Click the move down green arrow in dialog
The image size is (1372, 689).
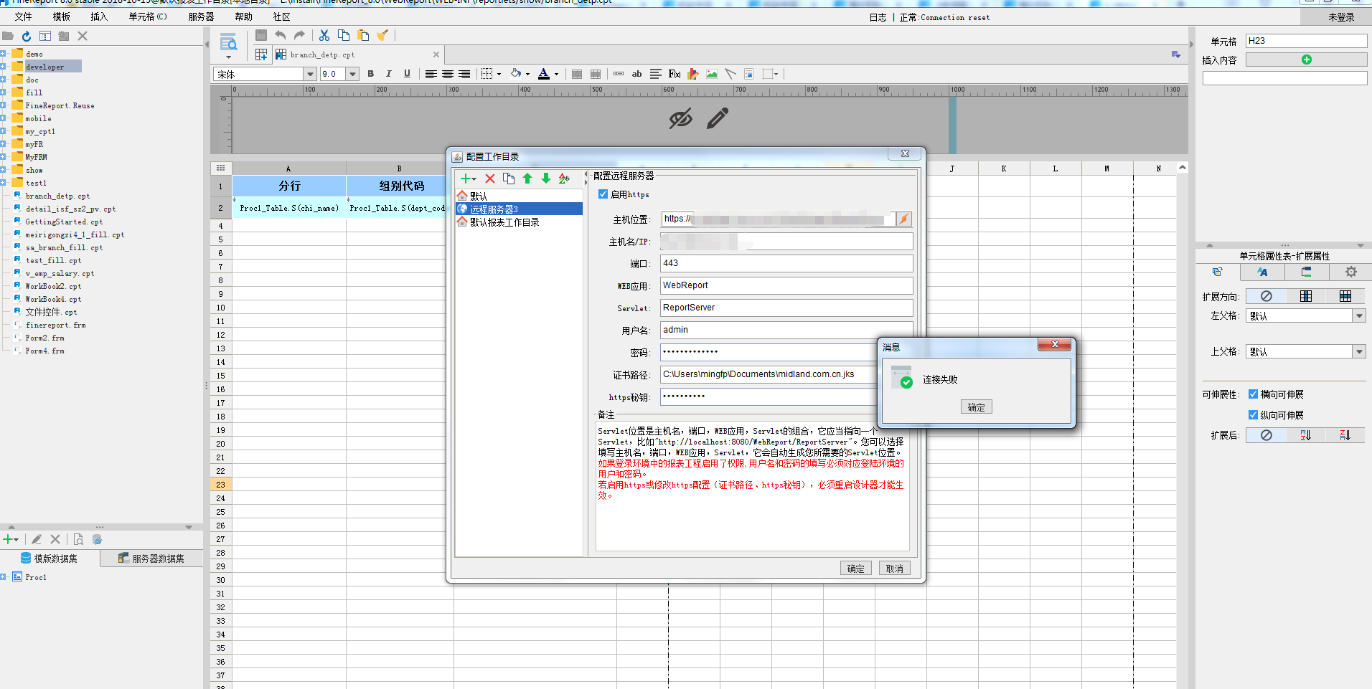[546, 179]
